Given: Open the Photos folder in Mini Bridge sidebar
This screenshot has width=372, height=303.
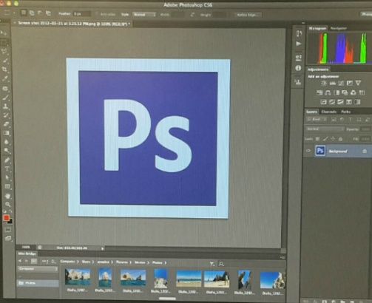Looking at the screenshot, I should tap(38, 283).
